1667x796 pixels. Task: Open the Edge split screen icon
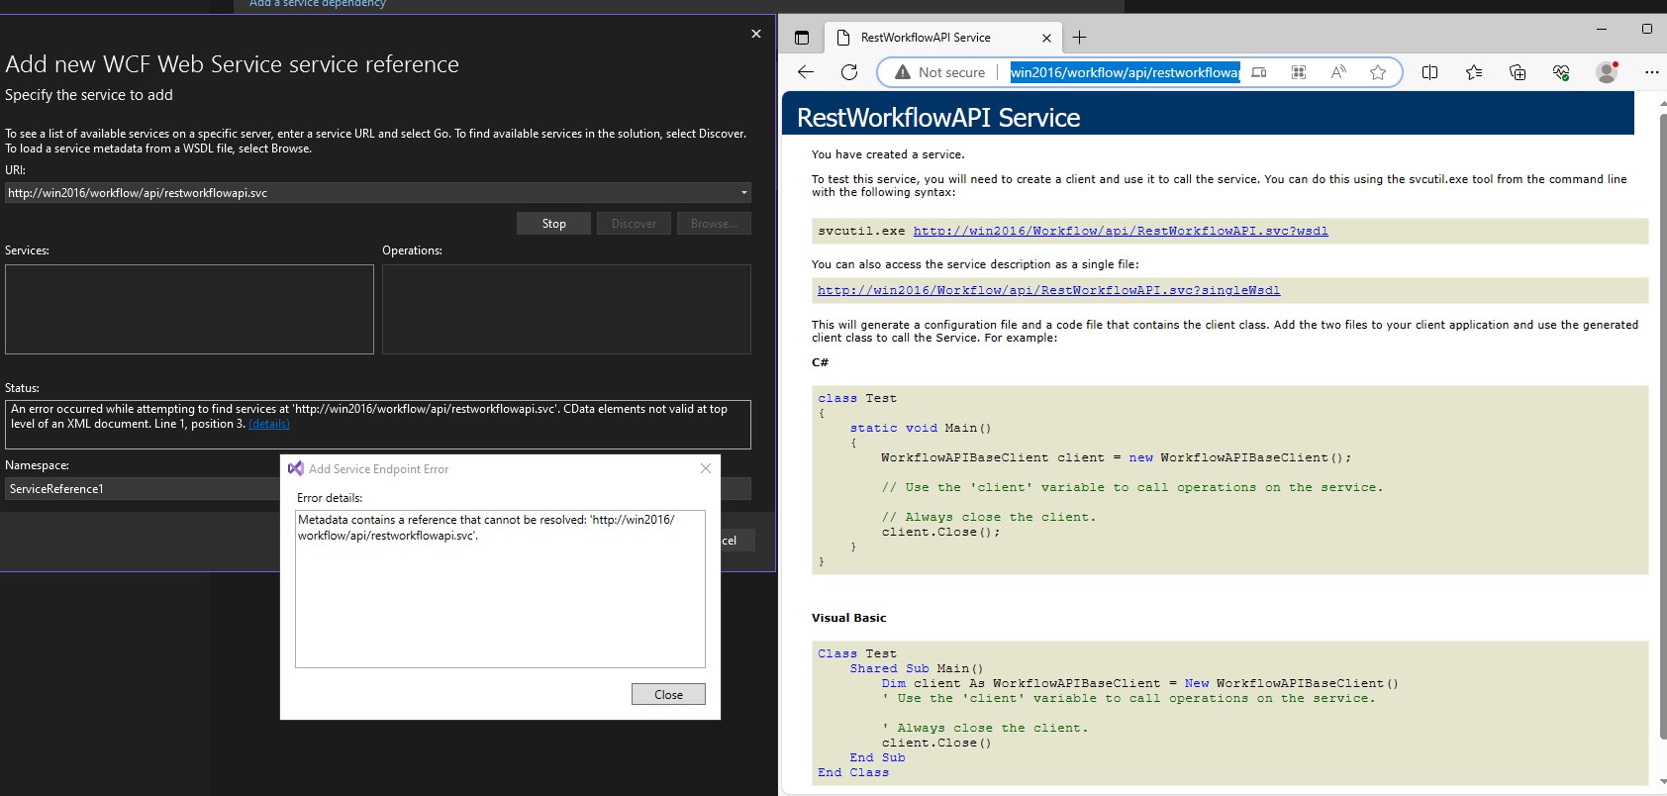(1429, 72)
